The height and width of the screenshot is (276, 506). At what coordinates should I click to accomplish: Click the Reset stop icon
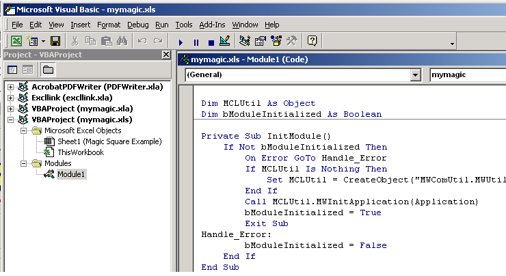pyautogui.click(x=211, y=42)
